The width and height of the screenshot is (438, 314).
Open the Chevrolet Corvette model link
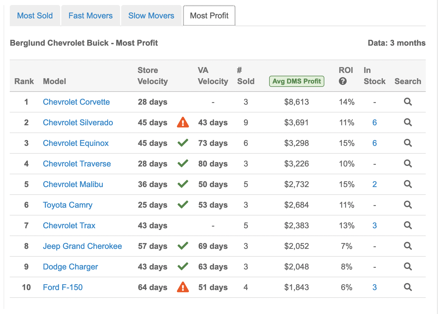[x=76, y=102]
